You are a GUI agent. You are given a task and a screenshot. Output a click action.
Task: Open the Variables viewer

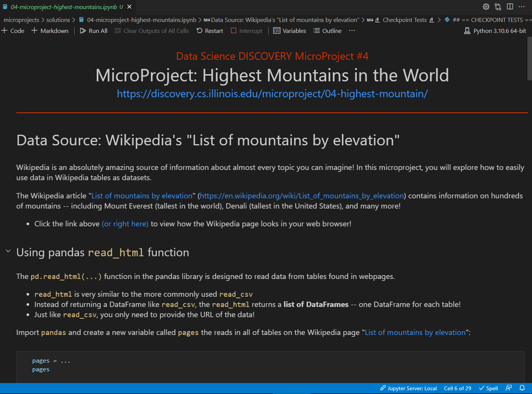coord(290,31)
